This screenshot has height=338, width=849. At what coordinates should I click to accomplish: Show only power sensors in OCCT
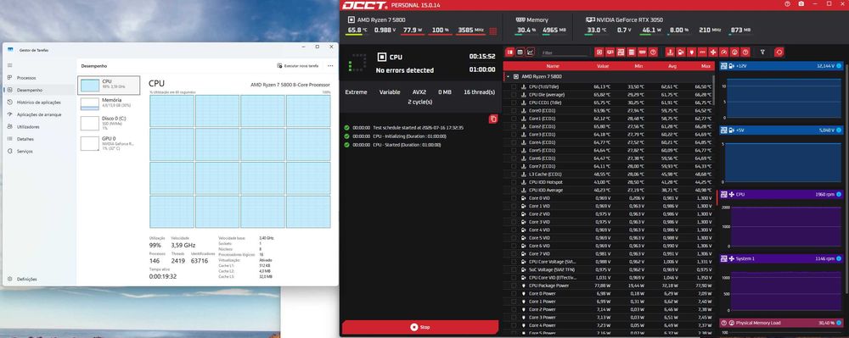[x=691, y=52]
